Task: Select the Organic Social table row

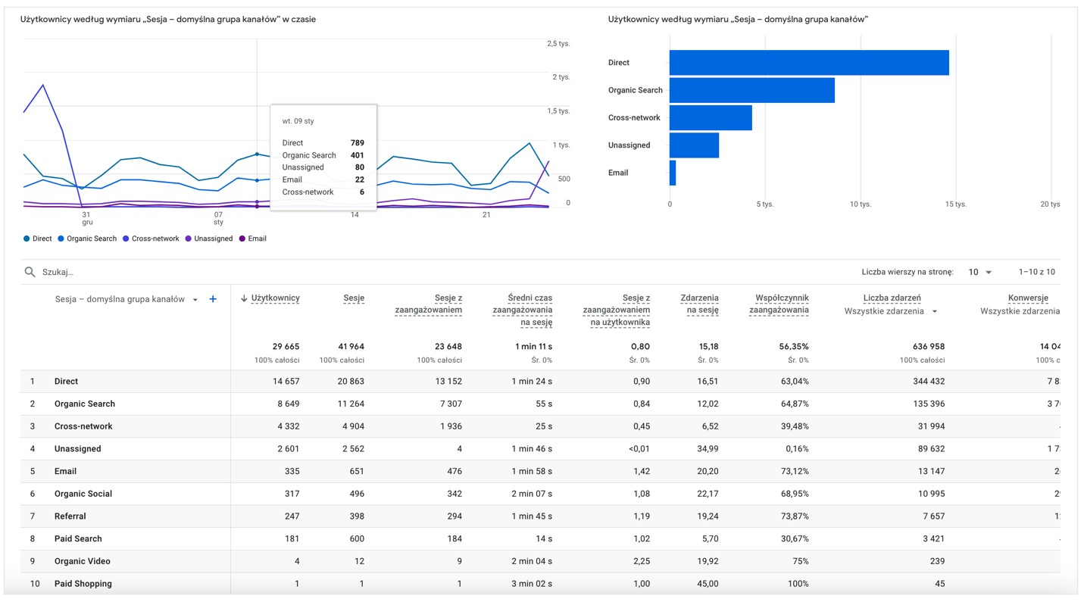Action: click(83, 494)
